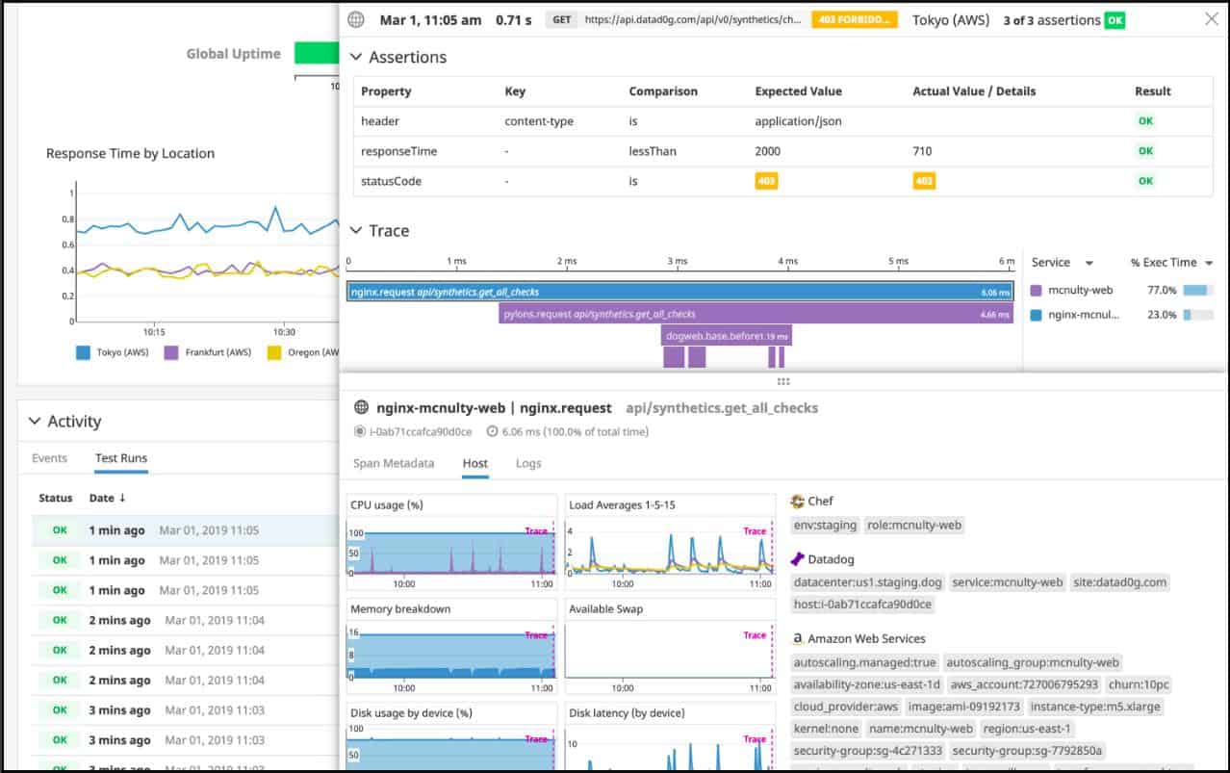Screen dimensions: 1230x773
Task: Collapse the Trace section
Action: 356,231
